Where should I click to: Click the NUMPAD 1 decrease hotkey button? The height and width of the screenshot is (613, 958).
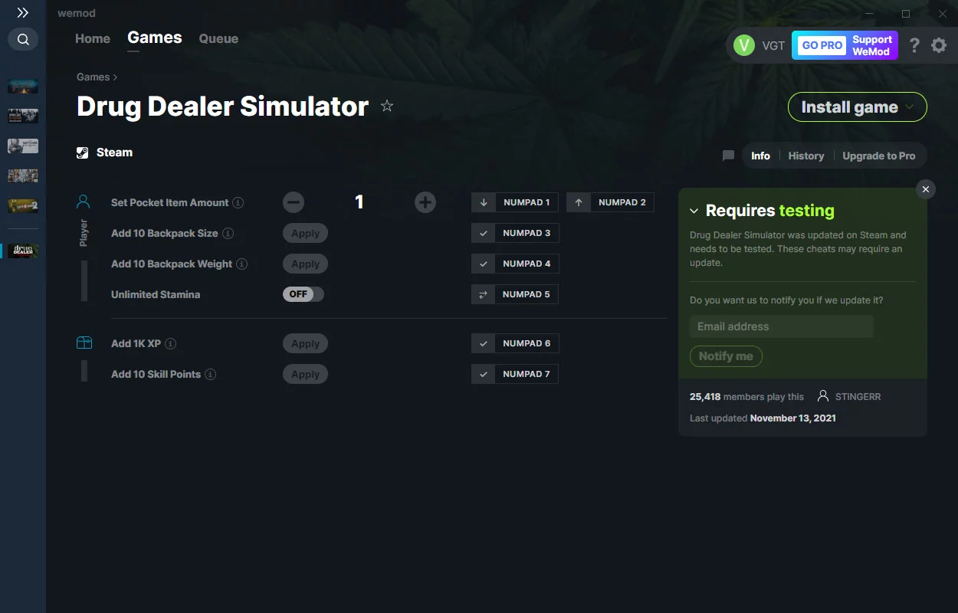tap(515, 202)
